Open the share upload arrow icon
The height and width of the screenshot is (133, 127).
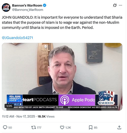119,127
